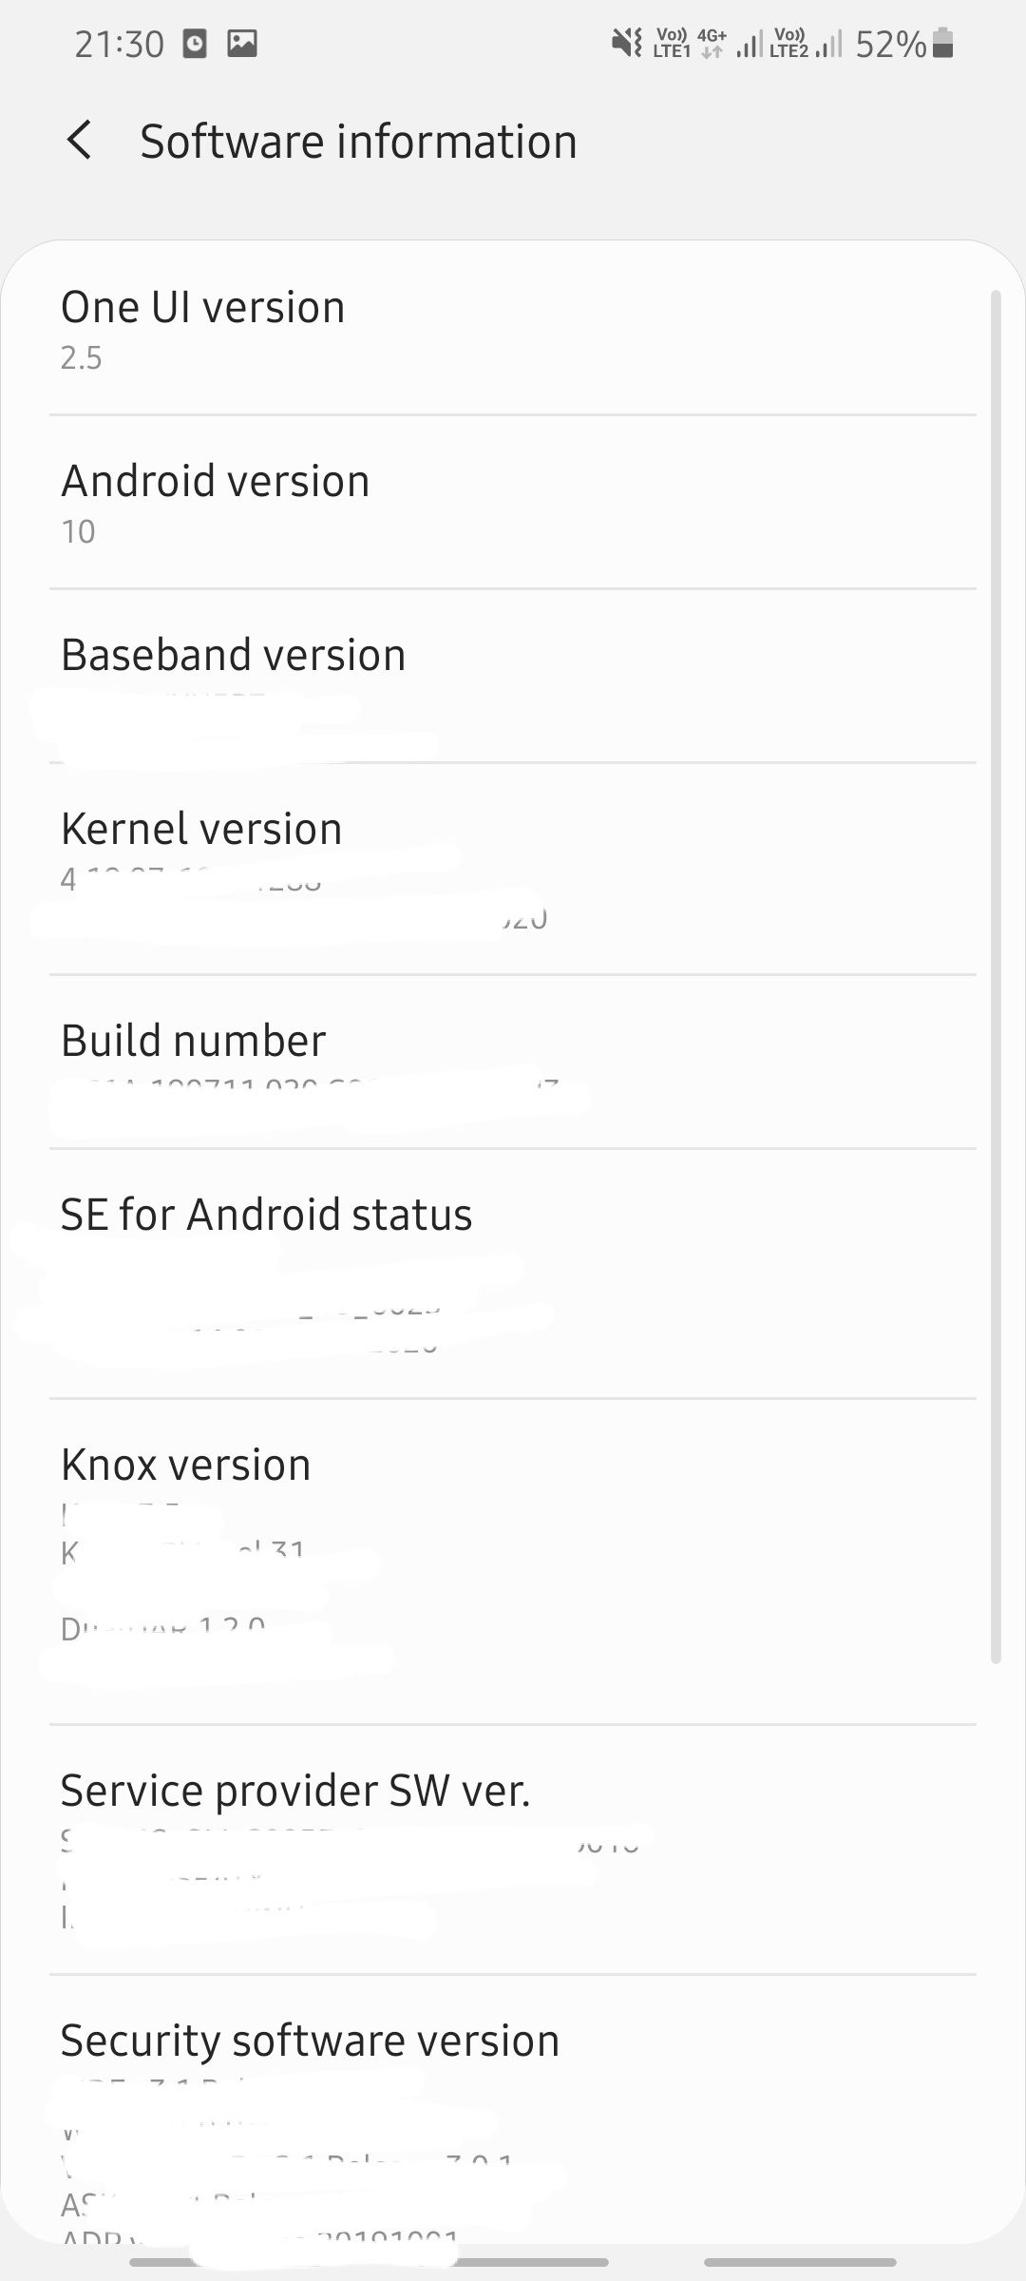Tap the back arrow to exit Software information

(80, 141)
